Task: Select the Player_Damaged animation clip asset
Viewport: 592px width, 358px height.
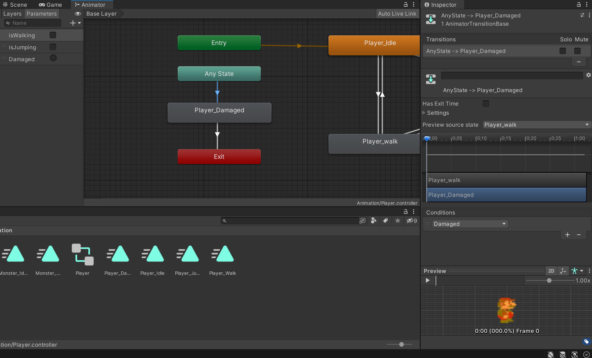Action: 118,259
